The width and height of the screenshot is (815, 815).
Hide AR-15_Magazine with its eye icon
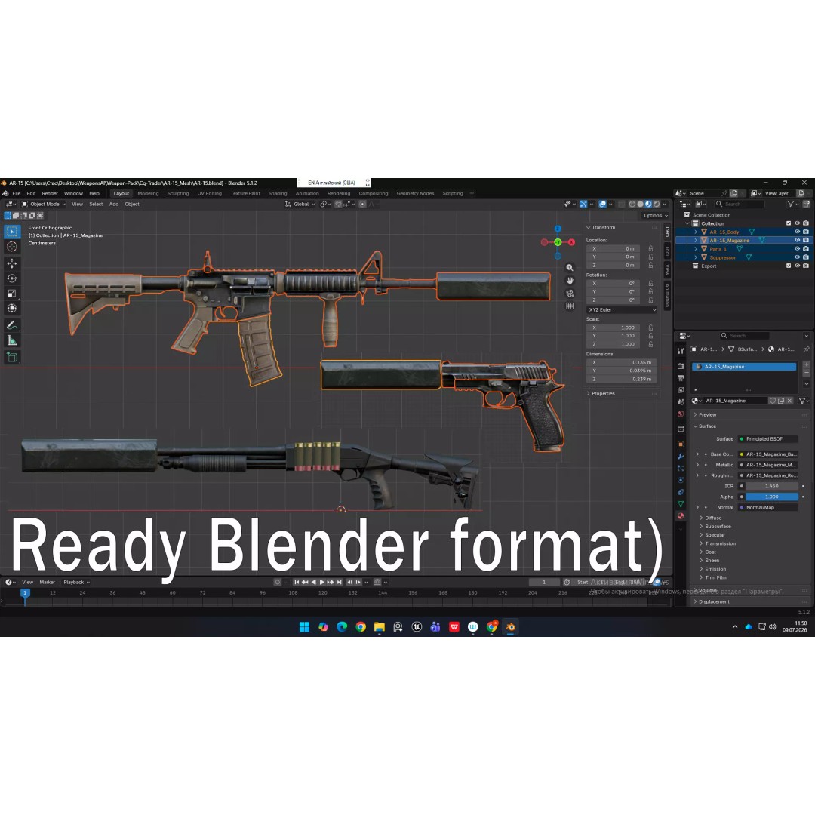pos(797,241)
